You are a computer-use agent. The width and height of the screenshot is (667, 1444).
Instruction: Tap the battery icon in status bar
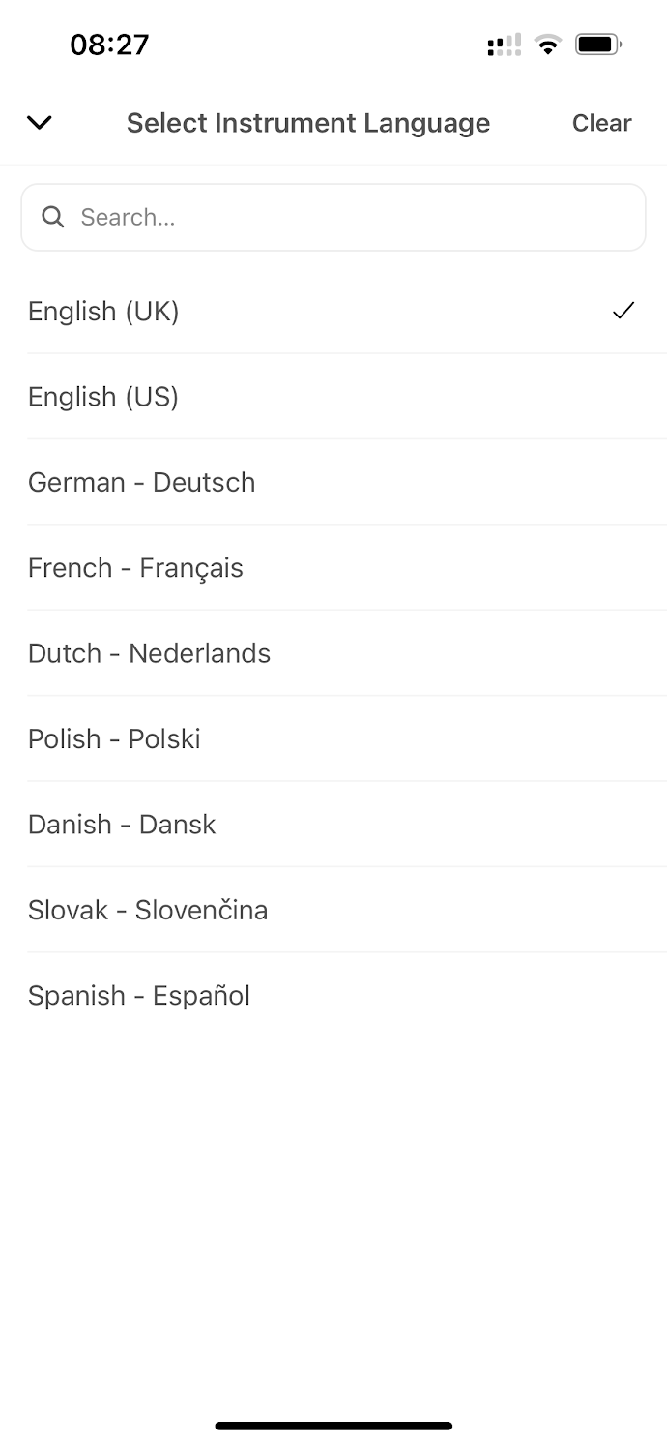[x=598, y=45]
